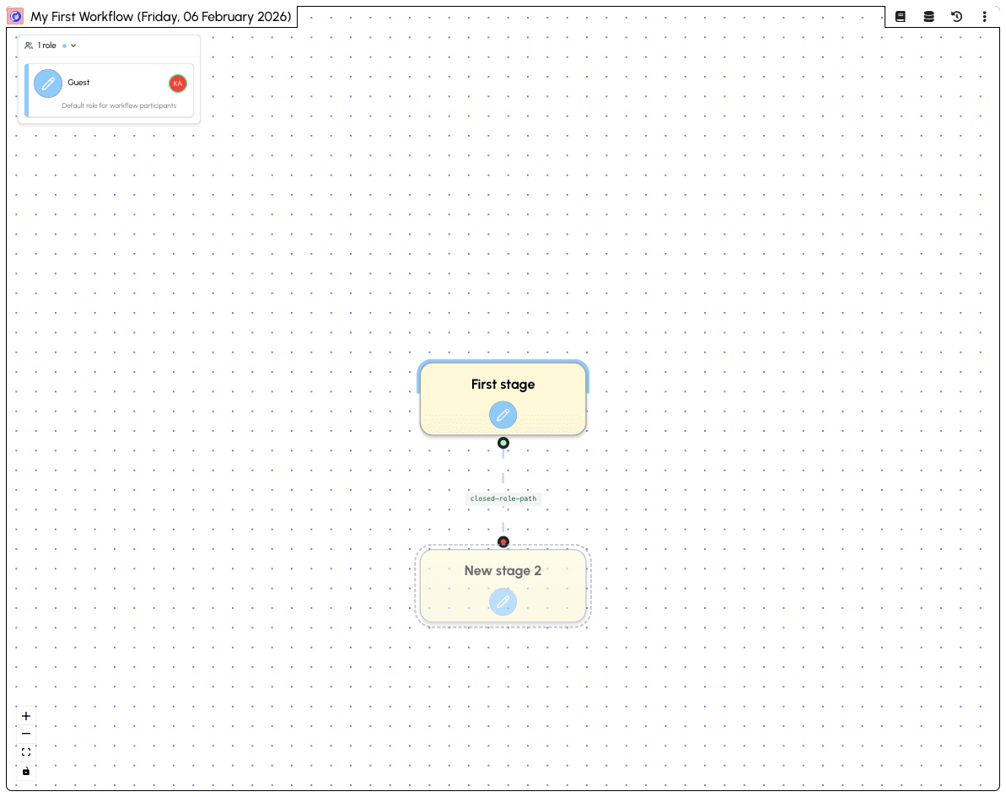
Task: Fit workflow to view using expand icon
Action: 26,751
